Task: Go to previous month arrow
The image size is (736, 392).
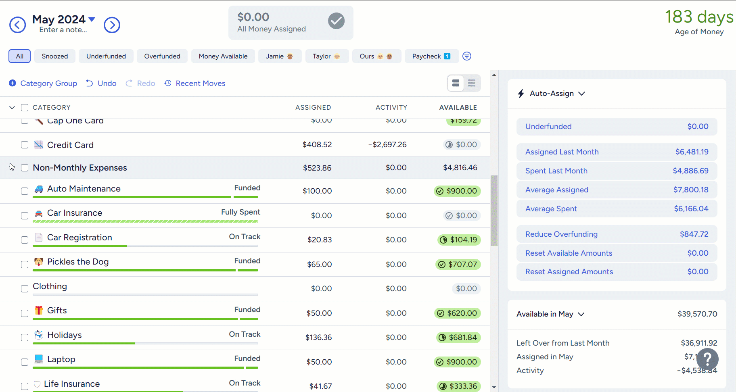Action: [x=17, y=25]
